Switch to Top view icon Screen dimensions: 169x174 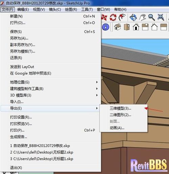pos(127,27)
